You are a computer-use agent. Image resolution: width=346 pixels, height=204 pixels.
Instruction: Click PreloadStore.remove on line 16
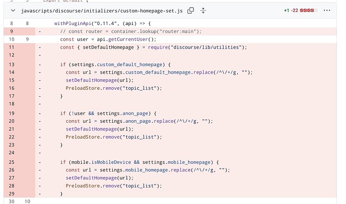tap(114, 88)
